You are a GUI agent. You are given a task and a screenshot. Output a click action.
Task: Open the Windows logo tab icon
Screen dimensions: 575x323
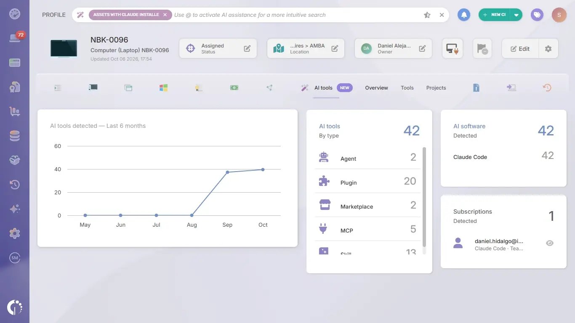tap(163, 87)
